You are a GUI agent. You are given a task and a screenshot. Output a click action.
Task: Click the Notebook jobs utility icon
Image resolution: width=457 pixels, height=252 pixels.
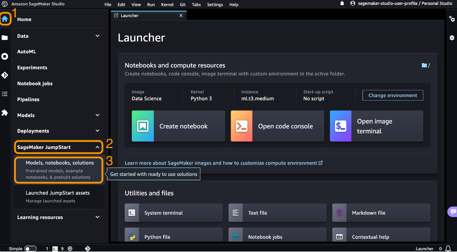point(235,236)
